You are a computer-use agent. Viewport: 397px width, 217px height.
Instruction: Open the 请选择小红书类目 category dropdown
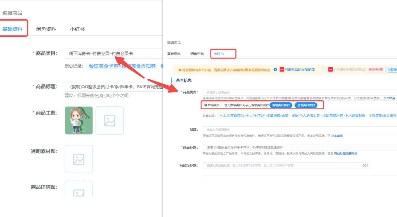(300, 92)
